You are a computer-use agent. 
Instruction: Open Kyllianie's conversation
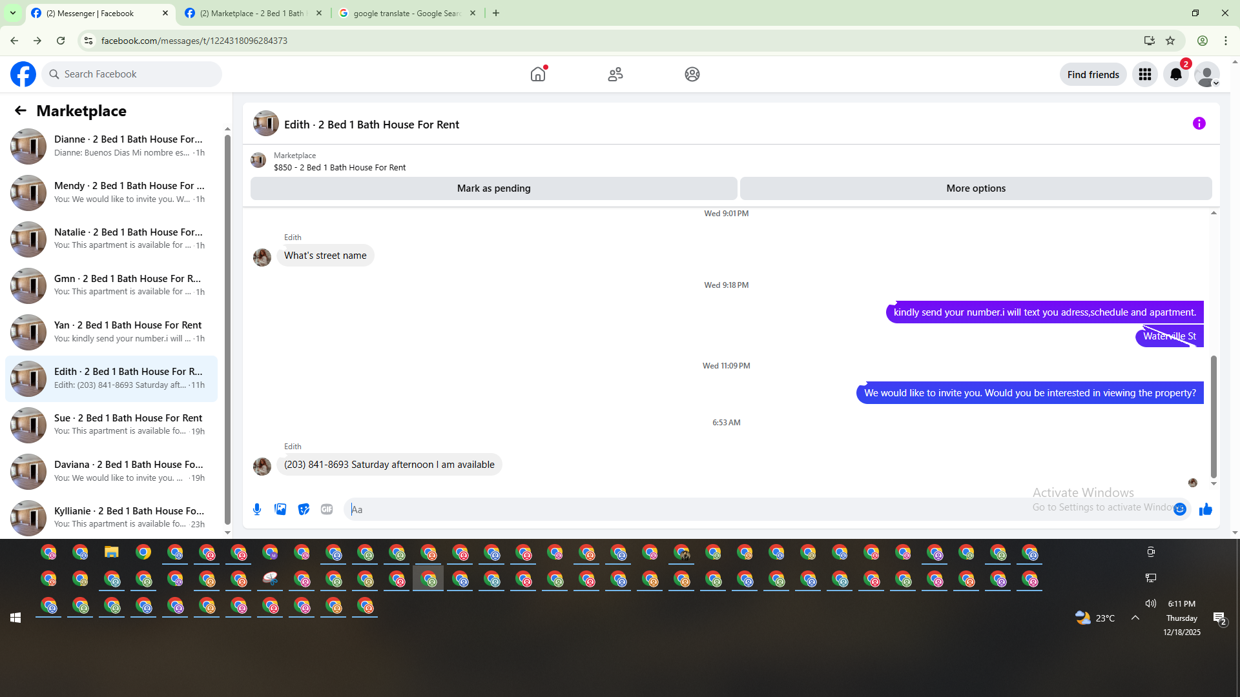coord(111,518)
